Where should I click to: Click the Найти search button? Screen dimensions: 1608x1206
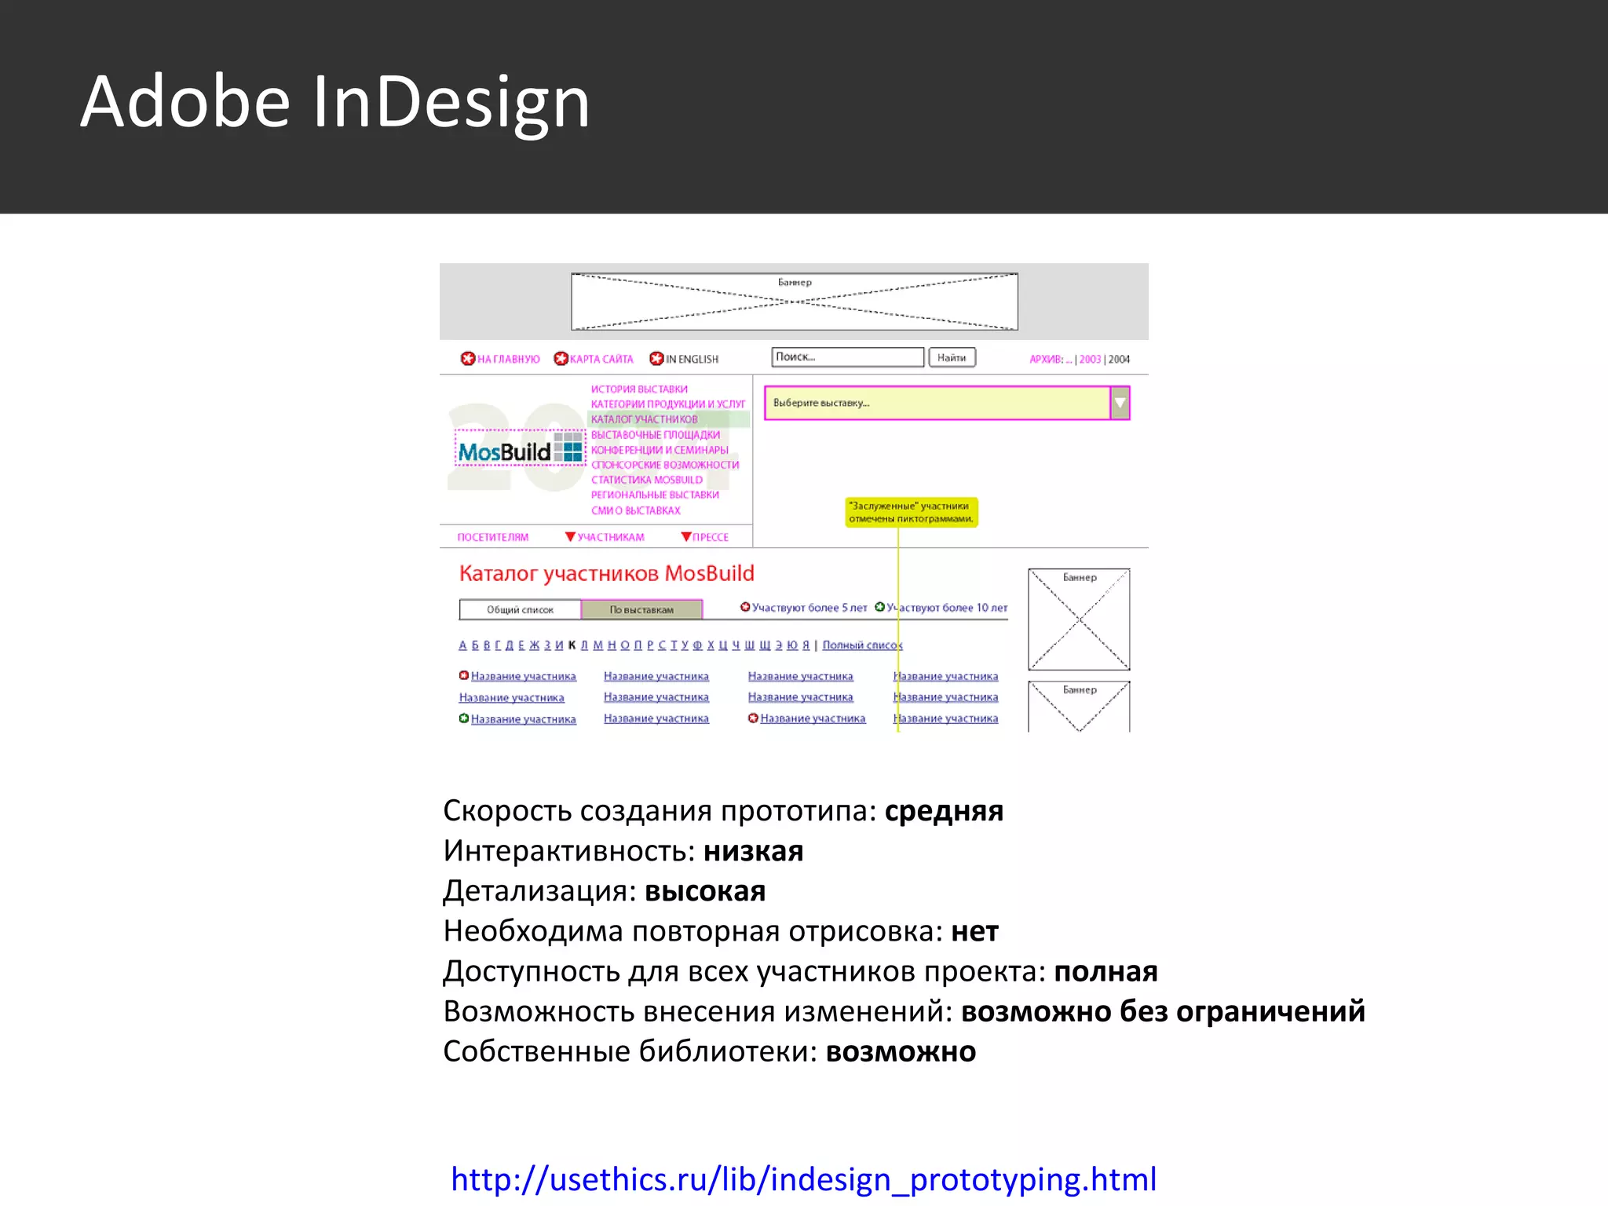click(x=952, y=357)
